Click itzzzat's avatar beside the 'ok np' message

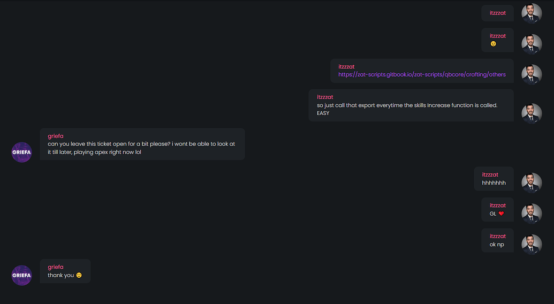coord(532,245)
